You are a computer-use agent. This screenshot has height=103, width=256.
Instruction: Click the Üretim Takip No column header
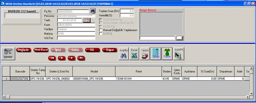click(38, 72)
